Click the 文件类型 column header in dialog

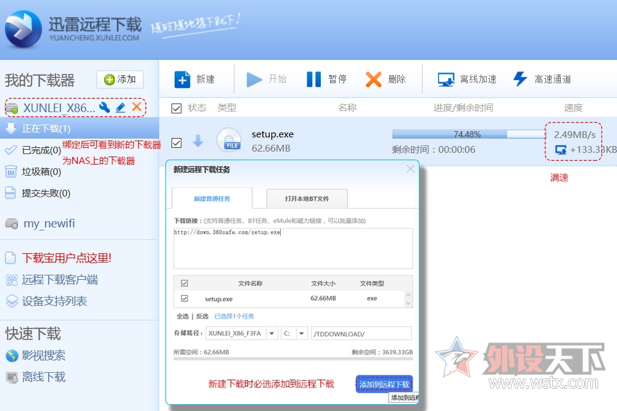372,283
